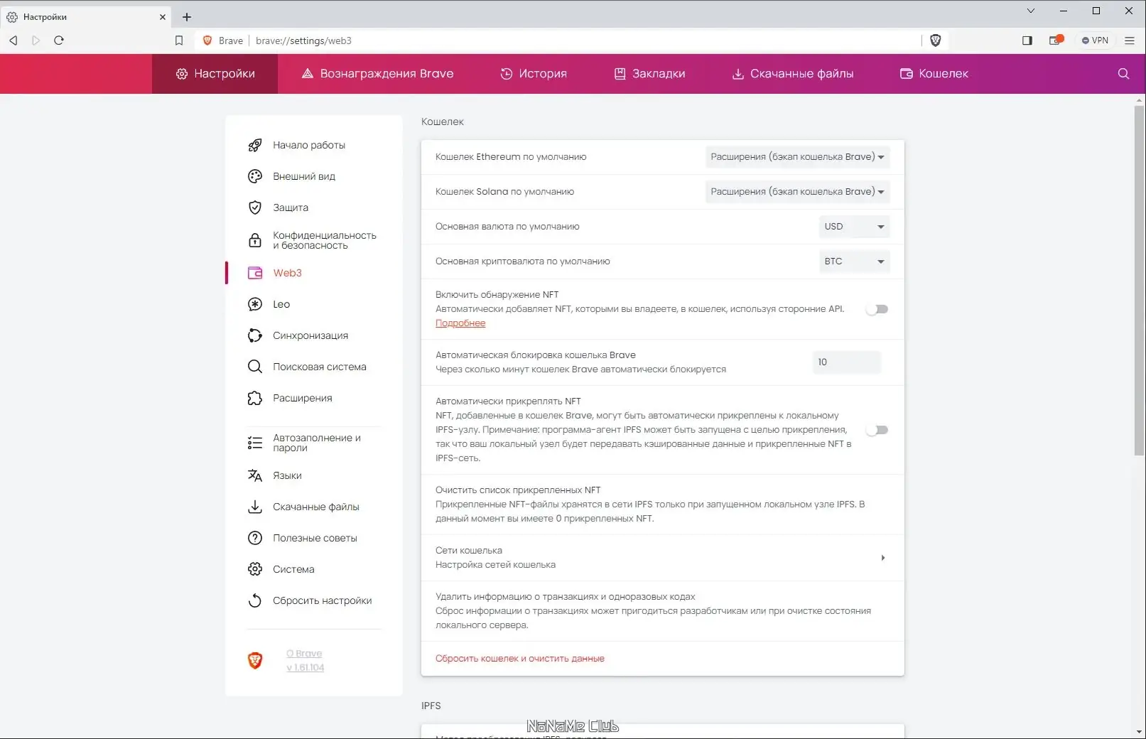Open the Brave Wallet toolbar icon
This screenshot has width=1146, height=739.
click(x=1056, y=41)
